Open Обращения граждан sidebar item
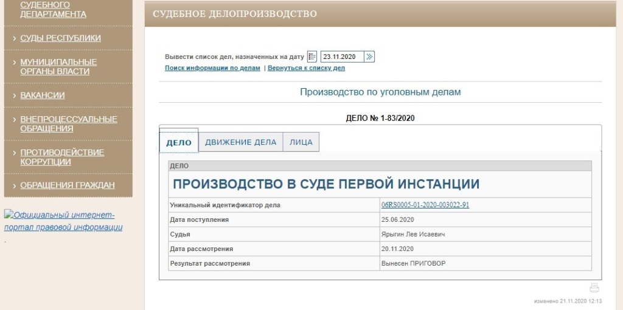The height and width of the screenshot is (310, 623). point(67,185)
